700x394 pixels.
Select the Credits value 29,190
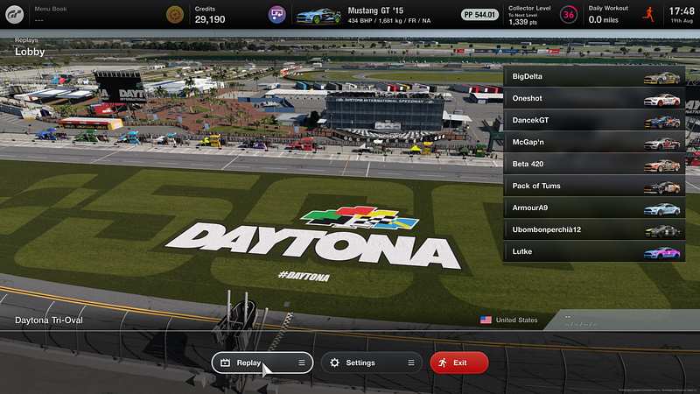coord(210,19)
